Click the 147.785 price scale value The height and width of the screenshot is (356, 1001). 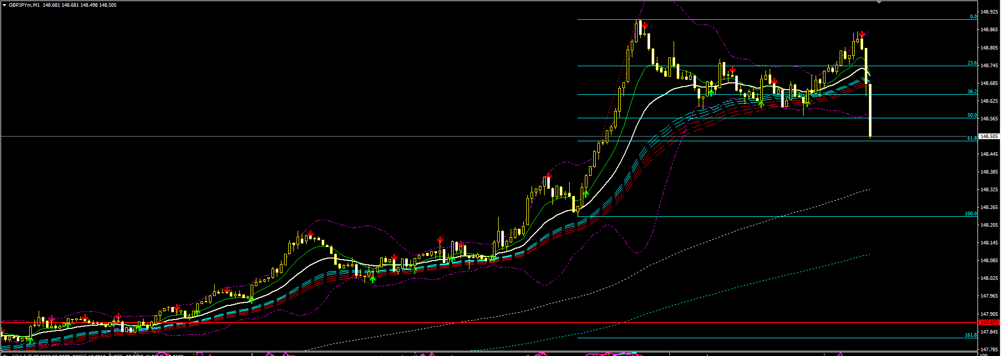(989, 350)
